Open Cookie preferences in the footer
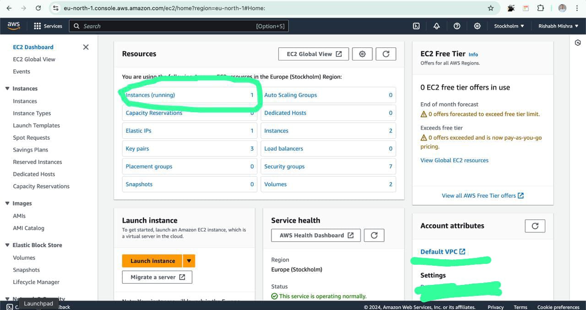The height and width of the screenshot is (310, 586). click(558, 307)
